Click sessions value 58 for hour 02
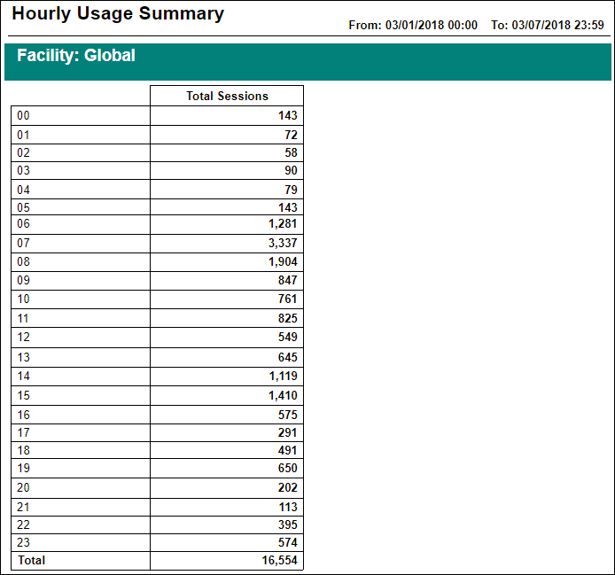 coord(291,152)
